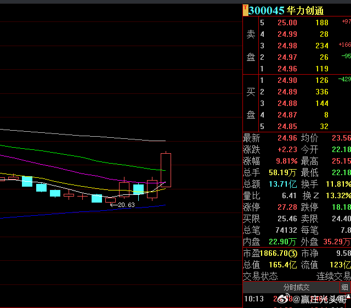351x308 pixels.
Task: Open the 细 detail button
Action: [x=345, y=287]
